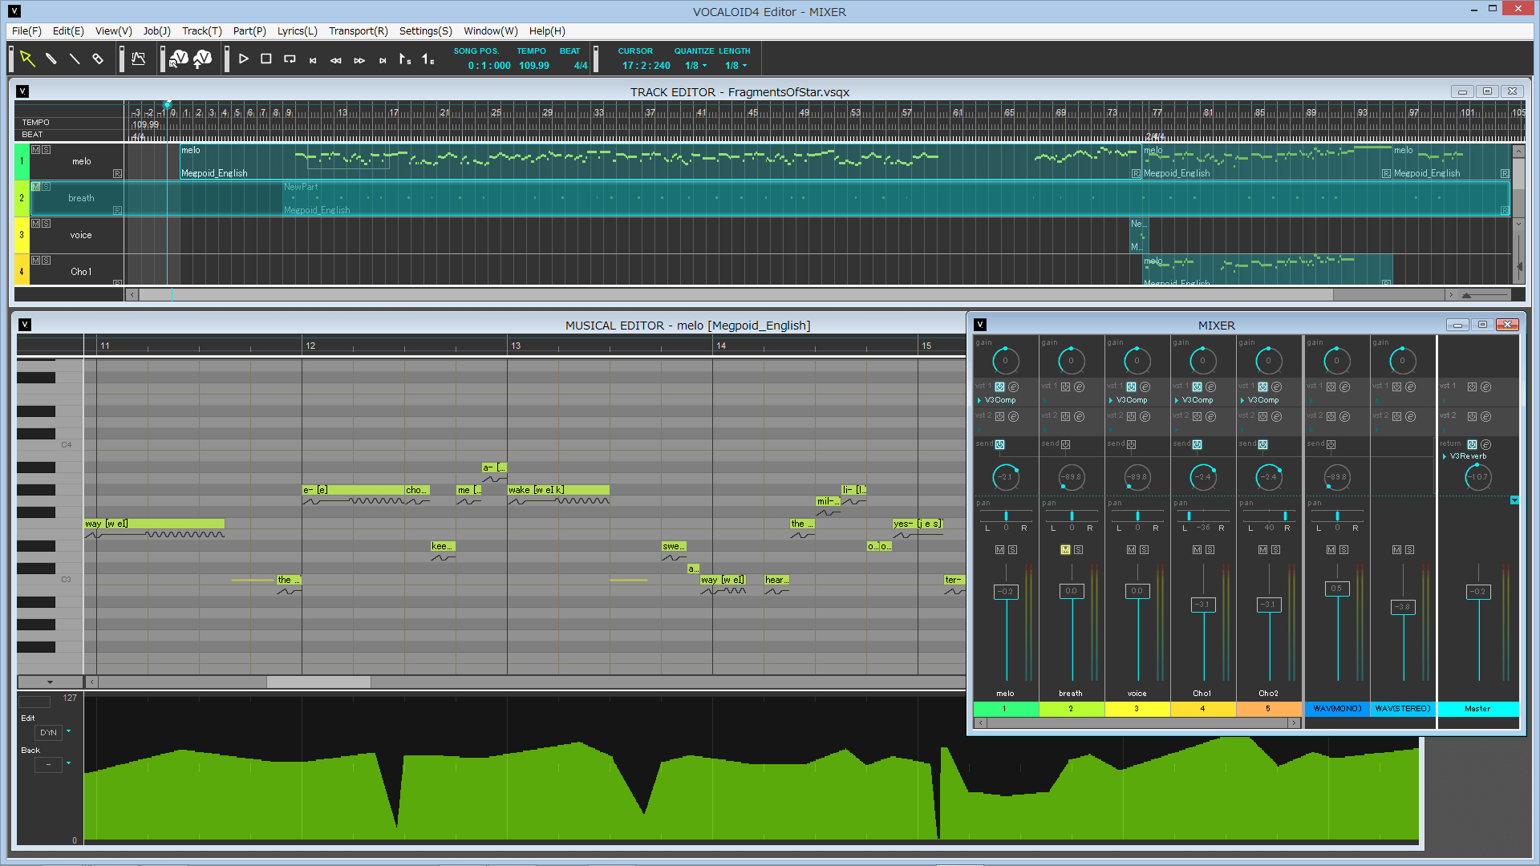Expand the Beat dropdown showing 4/4
This screenshot has height=866, width=1540.
(578, 66)
